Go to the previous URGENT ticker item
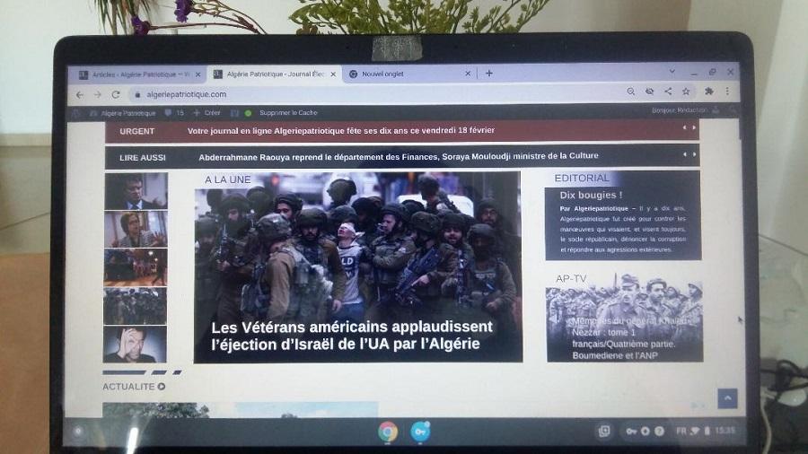 click(x=684, y=127)
